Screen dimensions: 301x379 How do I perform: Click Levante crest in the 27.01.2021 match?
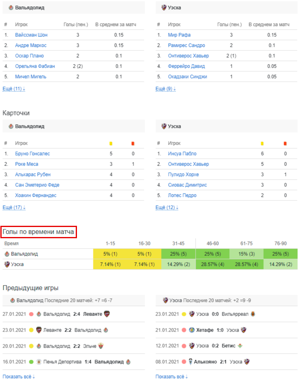point(107,314)
